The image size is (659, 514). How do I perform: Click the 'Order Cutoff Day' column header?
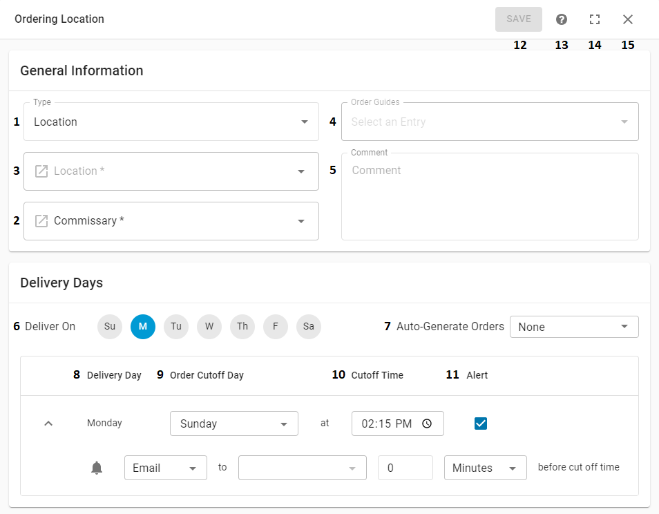pos(207,375)
